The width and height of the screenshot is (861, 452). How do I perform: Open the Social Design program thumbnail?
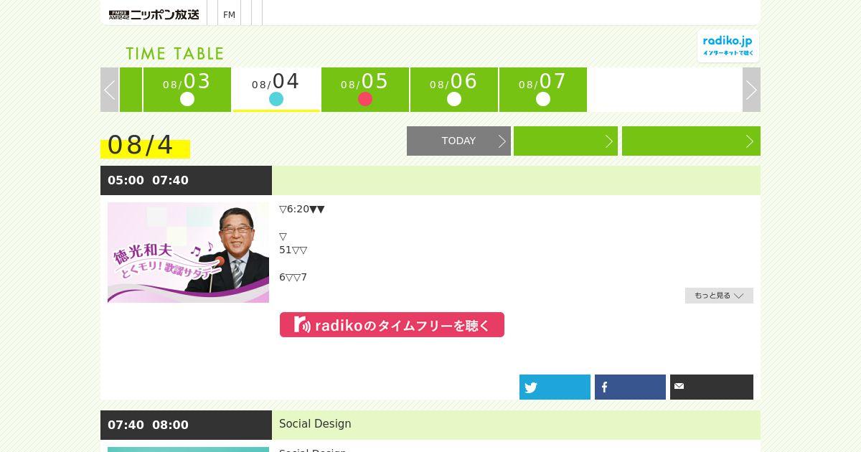(x=188, y=449)
